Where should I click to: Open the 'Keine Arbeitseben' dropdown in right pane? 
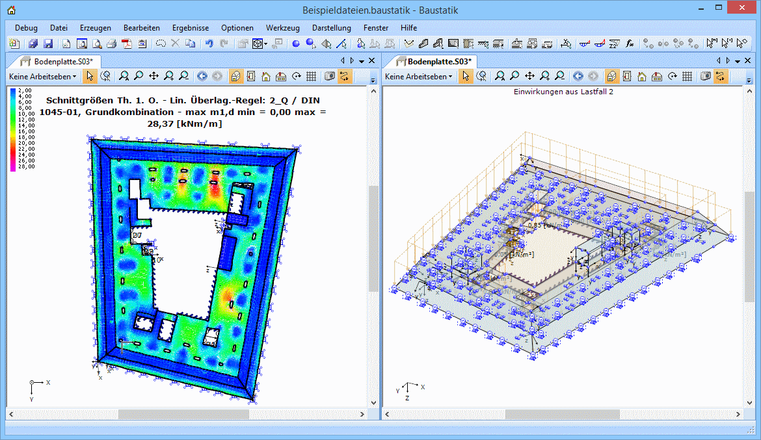(x=418, y=76)
